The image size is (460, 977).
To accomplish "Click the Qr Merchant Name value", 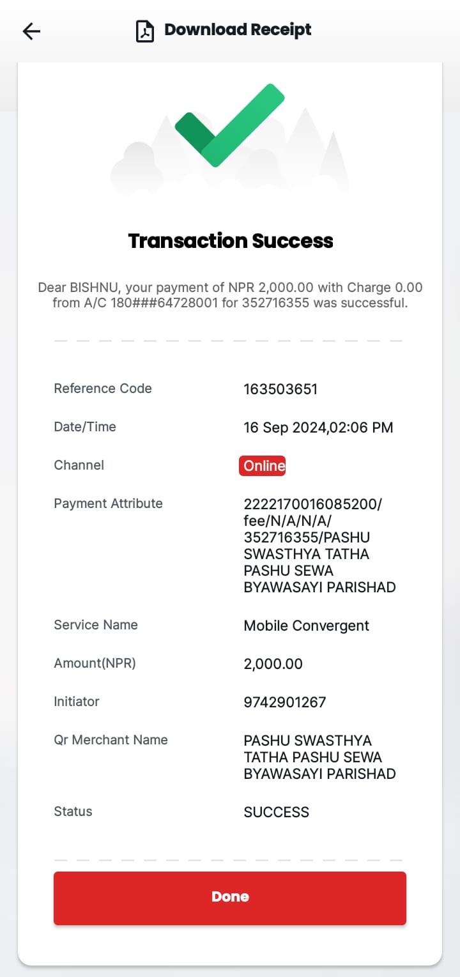I will pos(319,757).
